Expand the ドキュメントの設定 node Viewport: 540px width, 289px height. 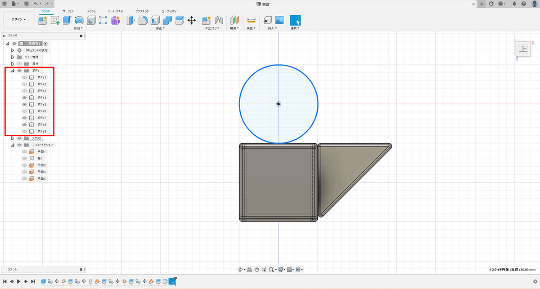pyautogui.click(x=13, y=50)
